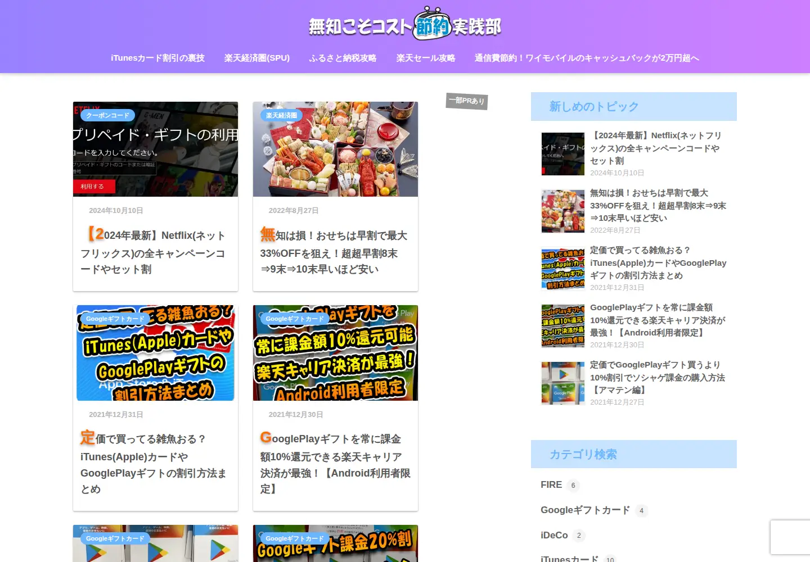Viewport: 810px width, 562px height.
Task: Open 通信費節約!ワイモバイル menu item
Action: pyautogui.click(x=587, y=58)
